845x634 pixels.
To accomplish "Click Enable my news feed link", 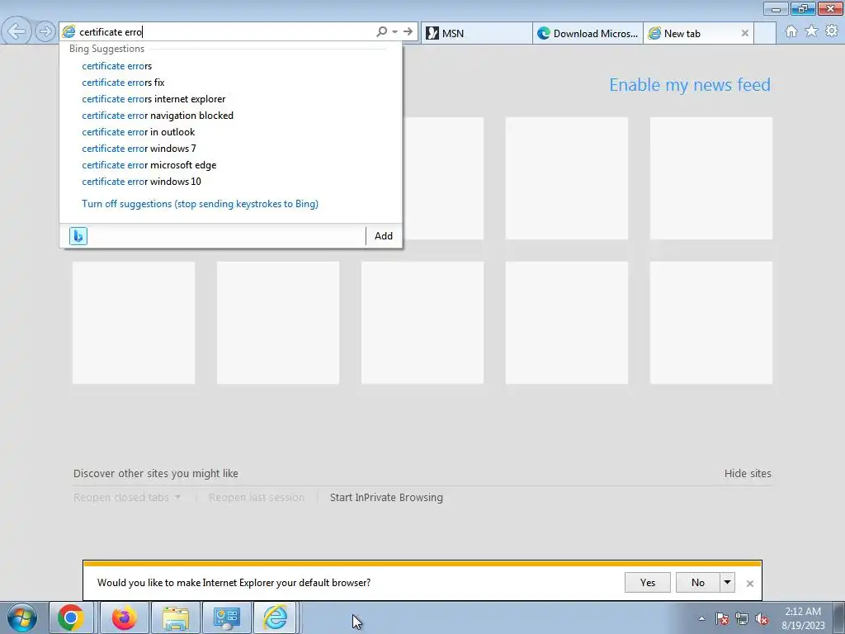I will (690, 85).
